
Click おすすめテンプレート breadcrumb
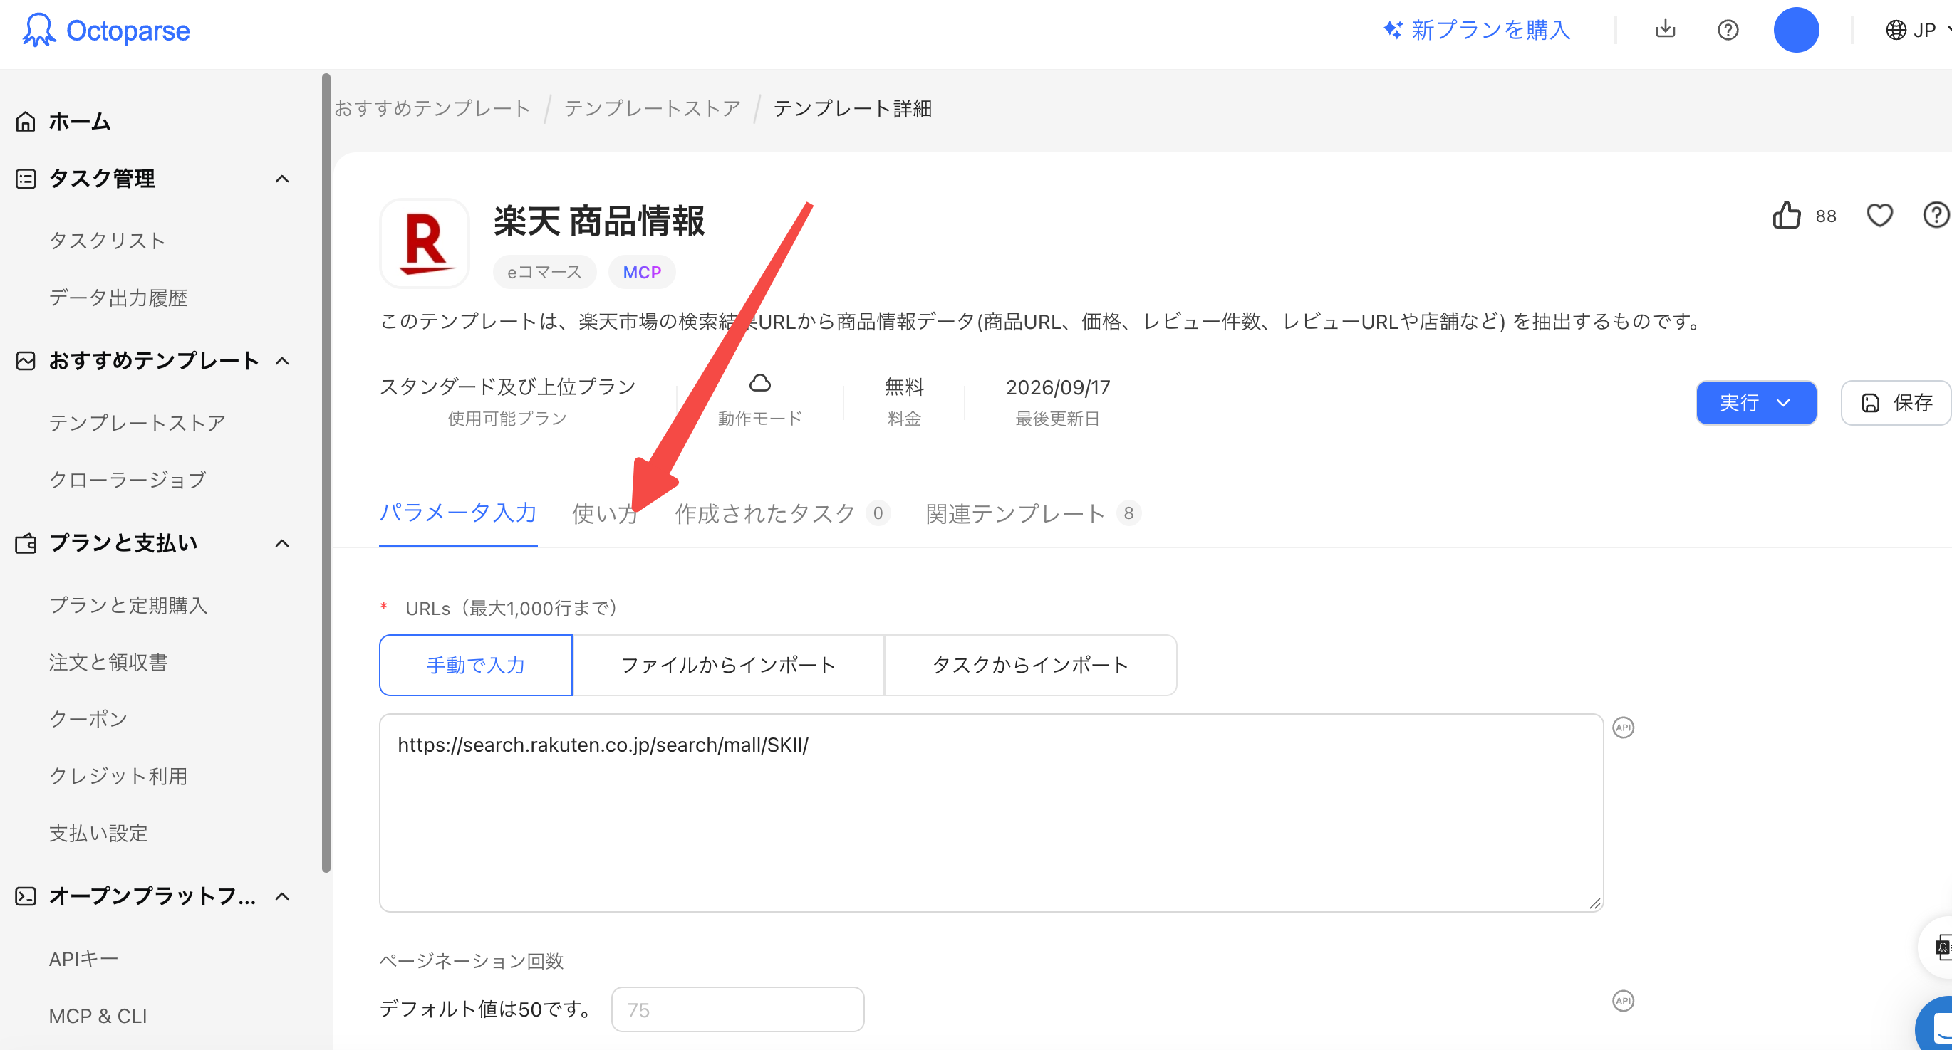coord(432,108)
